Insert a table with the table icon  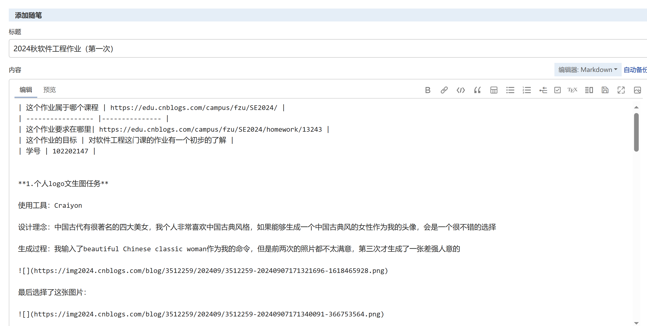tap(494, 90)
